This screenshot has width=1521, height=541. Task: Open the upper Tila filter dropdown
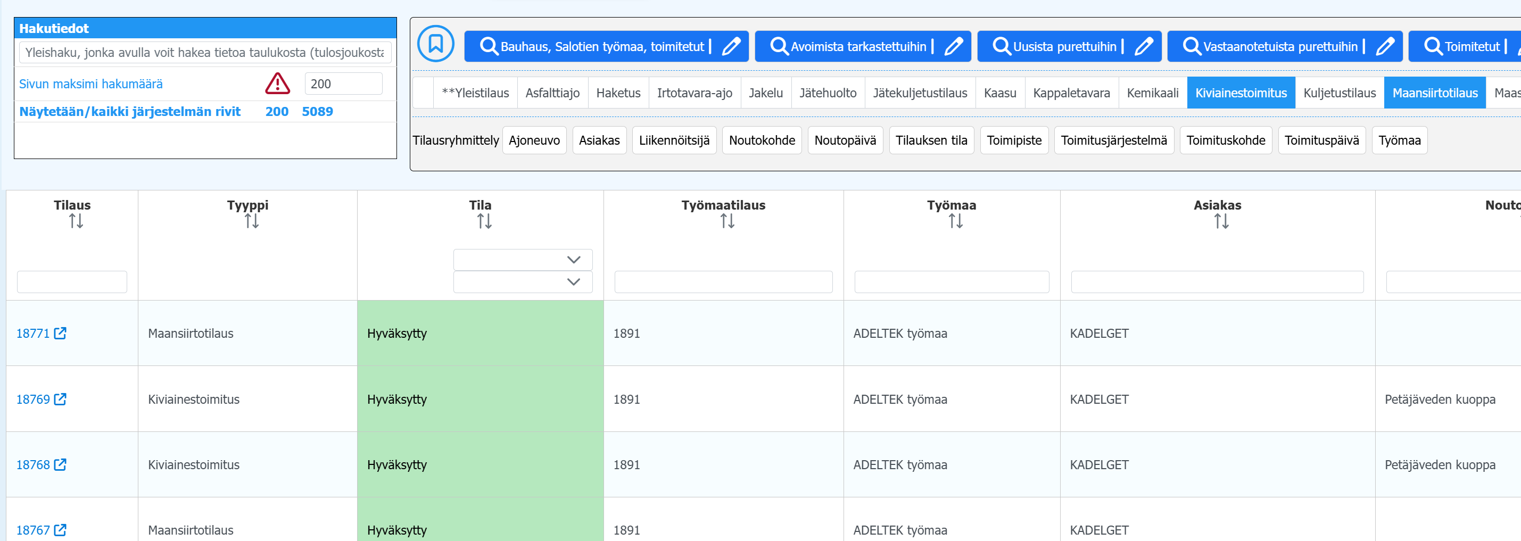523,260
